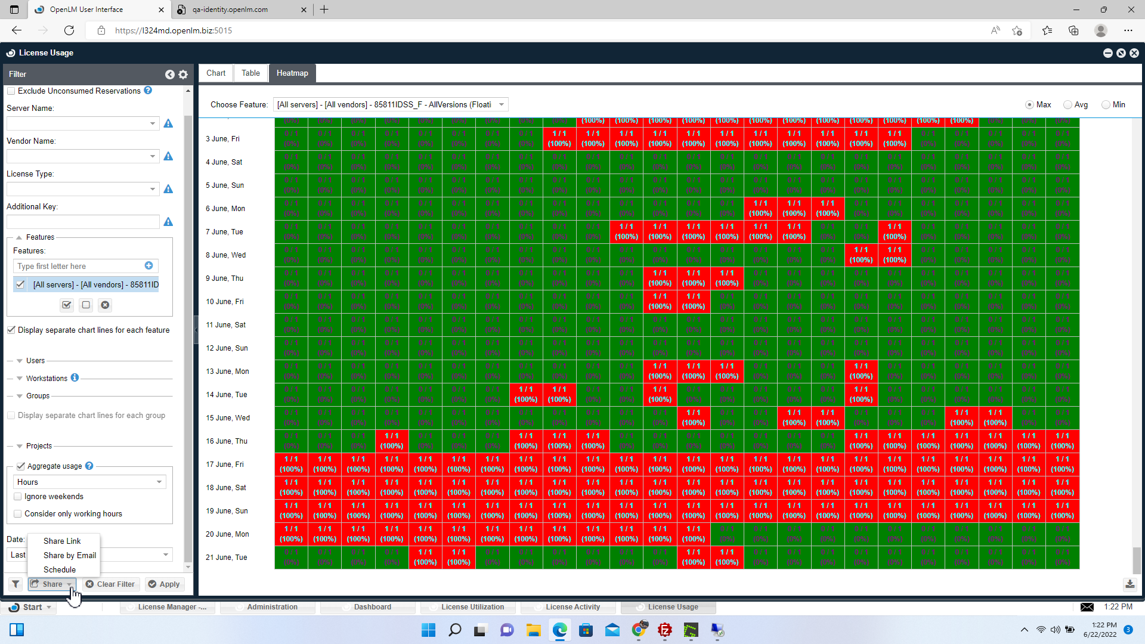Click the download heatmap export icon
The height and width of the screenshot is (644, 1145).
click(x=1129, y=584)
